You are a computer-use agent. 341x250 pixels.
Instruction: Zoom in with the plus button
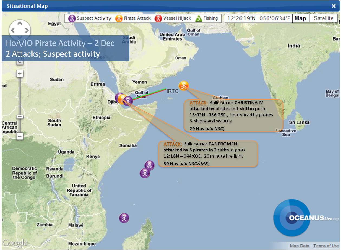pos(20,73)
